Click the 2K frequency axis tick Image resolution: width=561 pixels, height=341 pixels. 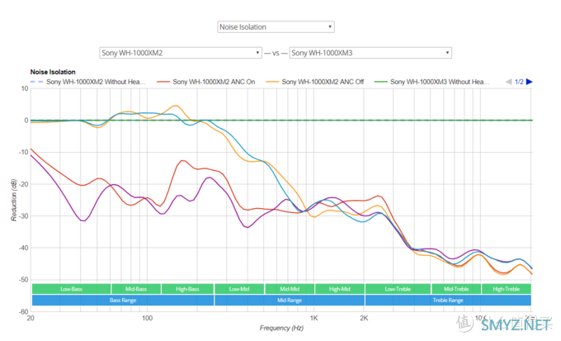click(364, 318)
